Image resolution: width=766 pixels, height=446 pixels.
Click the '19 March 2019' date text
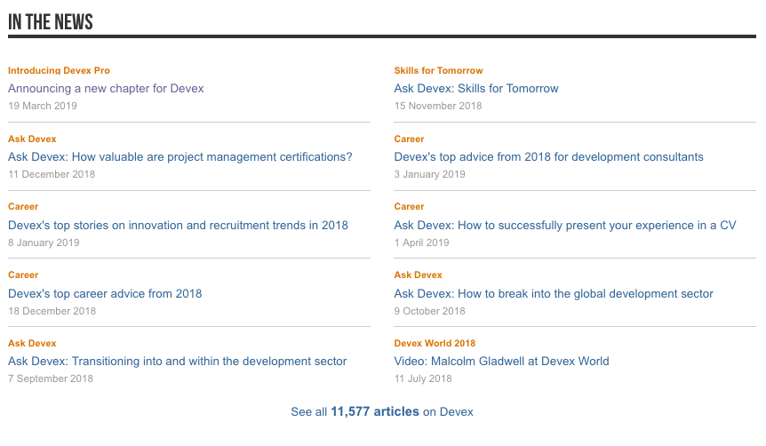pos(43,106)
